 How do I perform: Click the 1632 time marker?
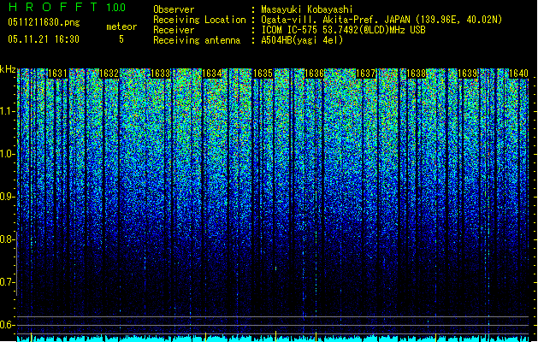tap(109, 74)
